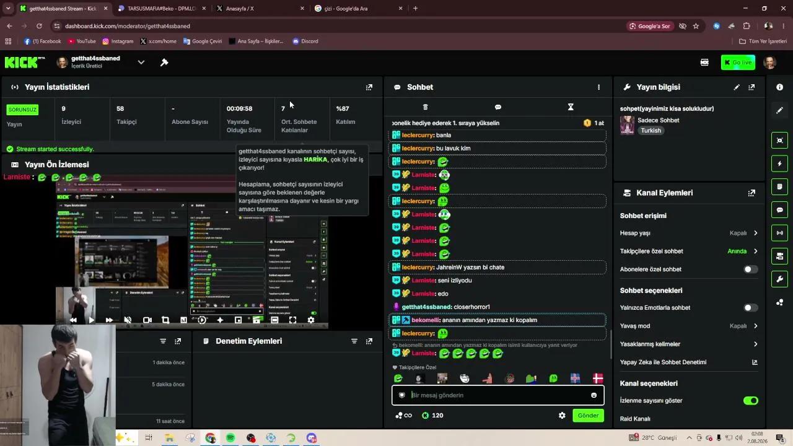Open filter icon in Denetim Eylemleri
This screenshot has height=446, width=793.
click(354, 341)
